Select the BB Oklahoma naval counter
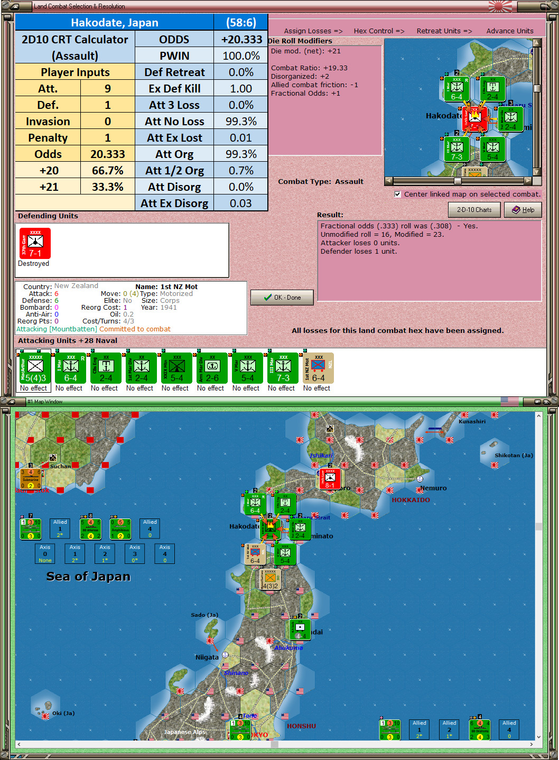 click(480, 729)
